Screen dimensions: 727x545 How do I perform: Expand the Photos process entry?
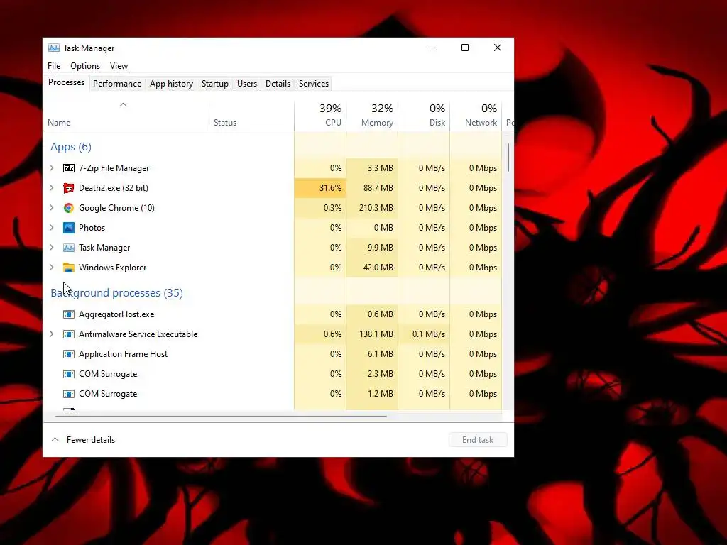pos(52,228)
